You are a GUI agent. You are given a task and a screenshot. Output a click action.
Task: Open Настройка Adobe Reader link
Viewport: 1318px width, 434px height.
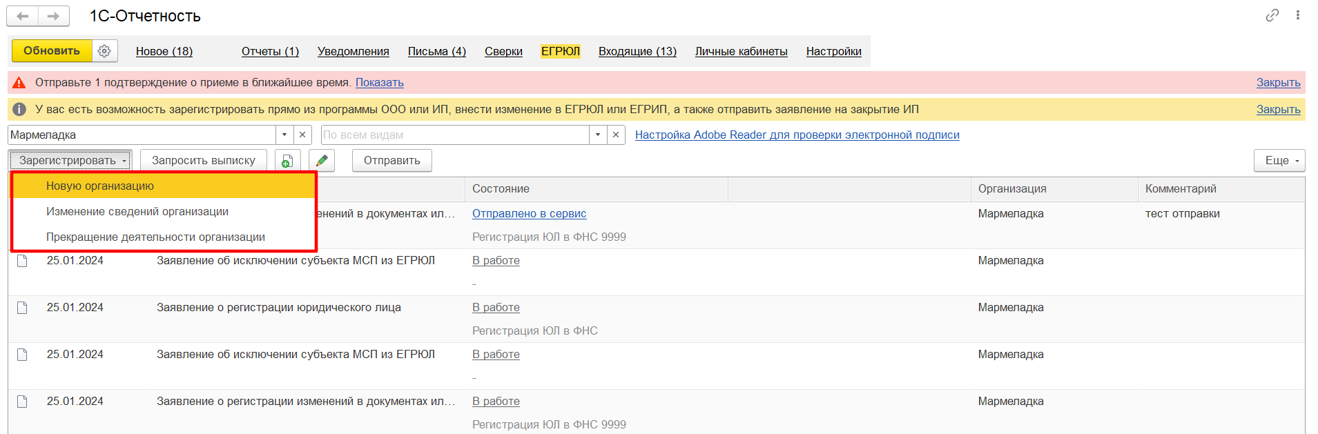click(x=797, y=135)
